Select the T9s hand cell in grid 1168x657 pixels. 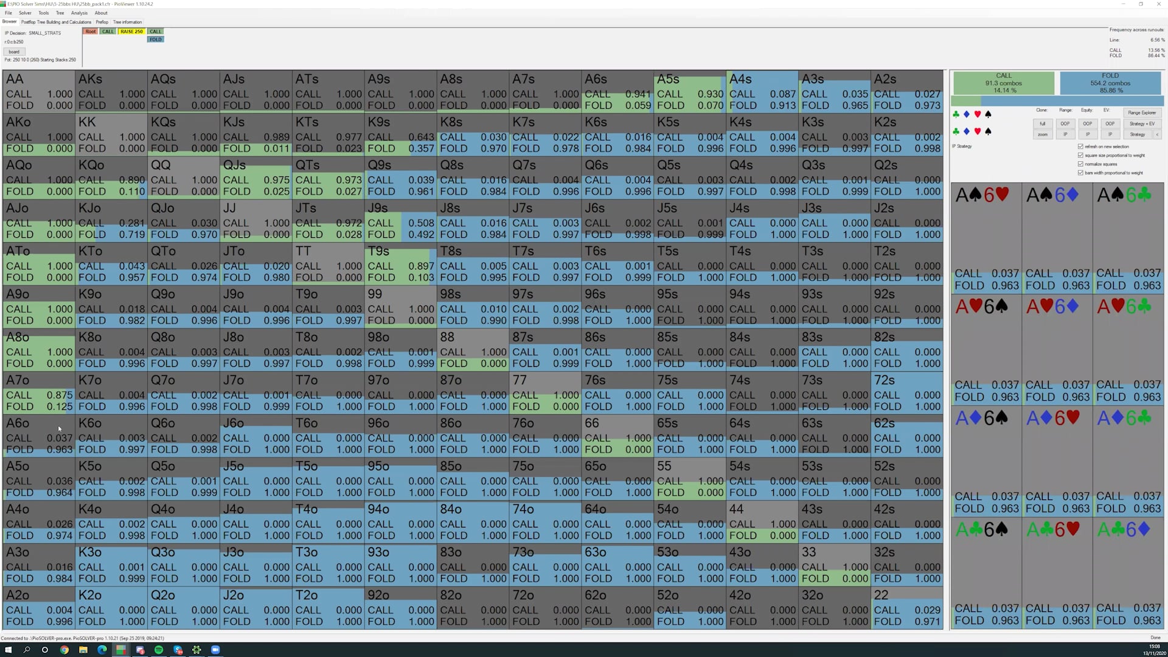tap(401, 264)
